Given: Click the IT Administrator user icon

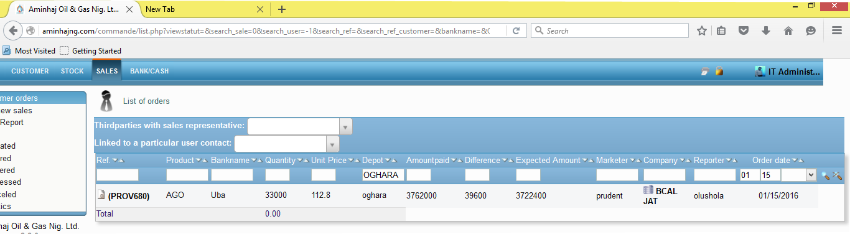Looking at the screenshot, I should click(760, 71).
